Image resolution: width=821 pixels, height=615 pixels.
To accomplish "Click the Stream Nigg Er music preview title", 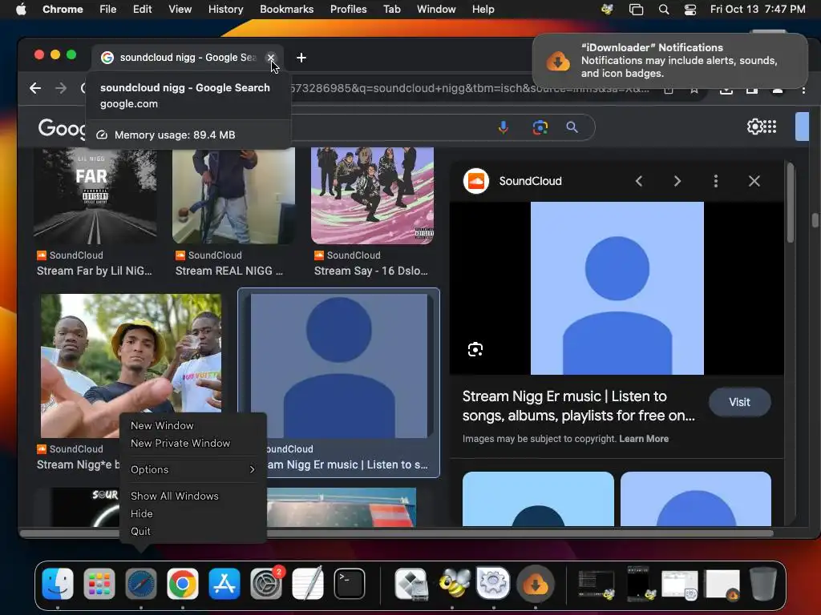I will [x=578, y=406].
